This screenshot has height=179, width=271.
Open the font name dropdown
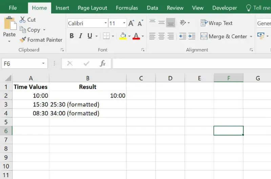coord(105,23)
